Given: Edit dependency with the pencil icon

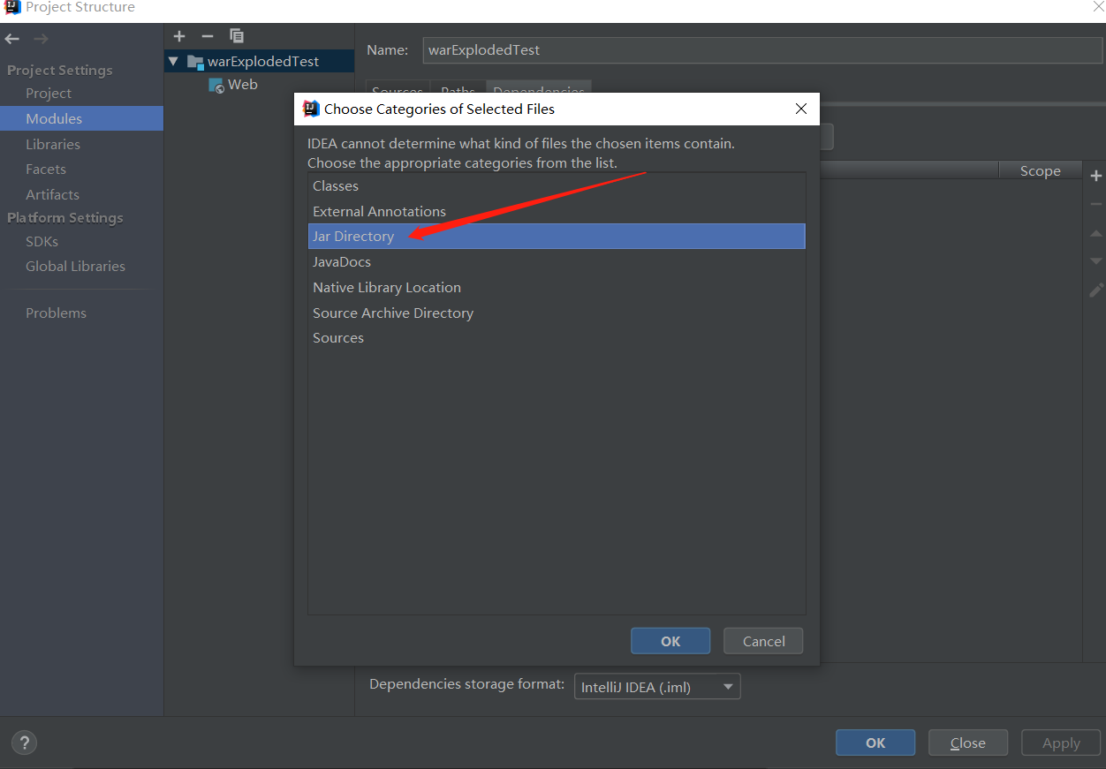Looking at the screenshot, I should [x=1096, y=290].
